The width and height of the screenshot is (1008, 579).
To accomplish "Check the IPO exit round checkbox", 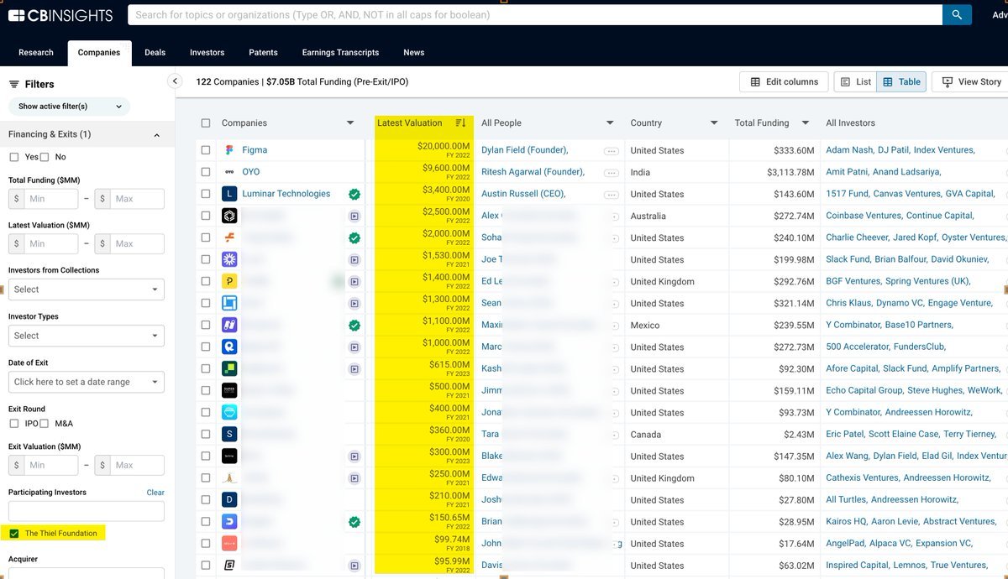I will (x=14, y=424).
